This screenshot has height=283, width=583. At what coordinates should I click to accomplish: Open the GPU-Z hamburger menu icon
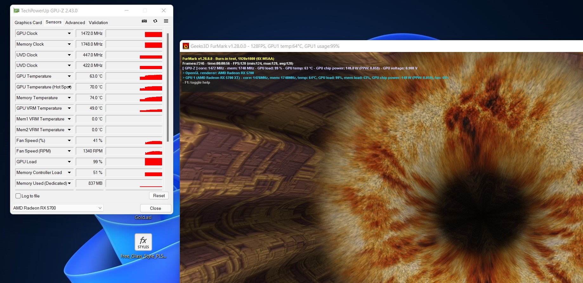click(166, 21)
